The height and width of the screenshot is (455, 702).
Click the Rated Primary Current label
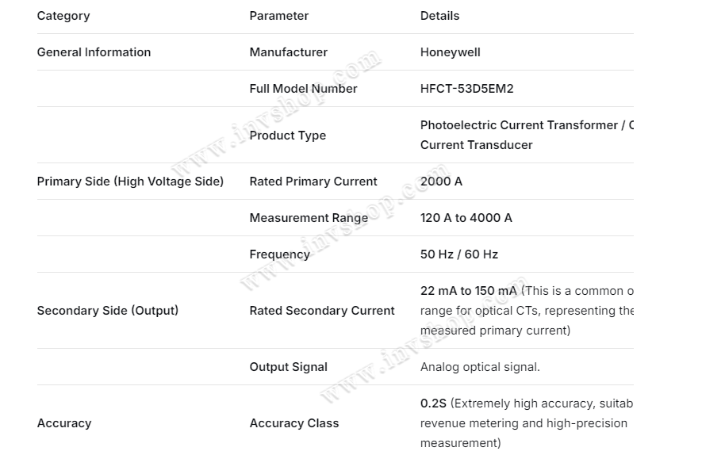tap(313, 182)
